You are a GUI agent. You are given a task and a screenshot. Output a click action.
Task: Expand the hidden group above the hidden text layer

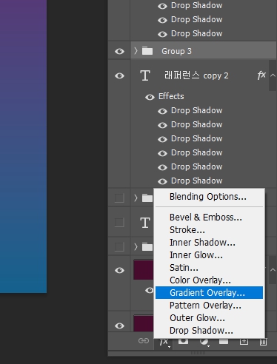pos(136,198)
